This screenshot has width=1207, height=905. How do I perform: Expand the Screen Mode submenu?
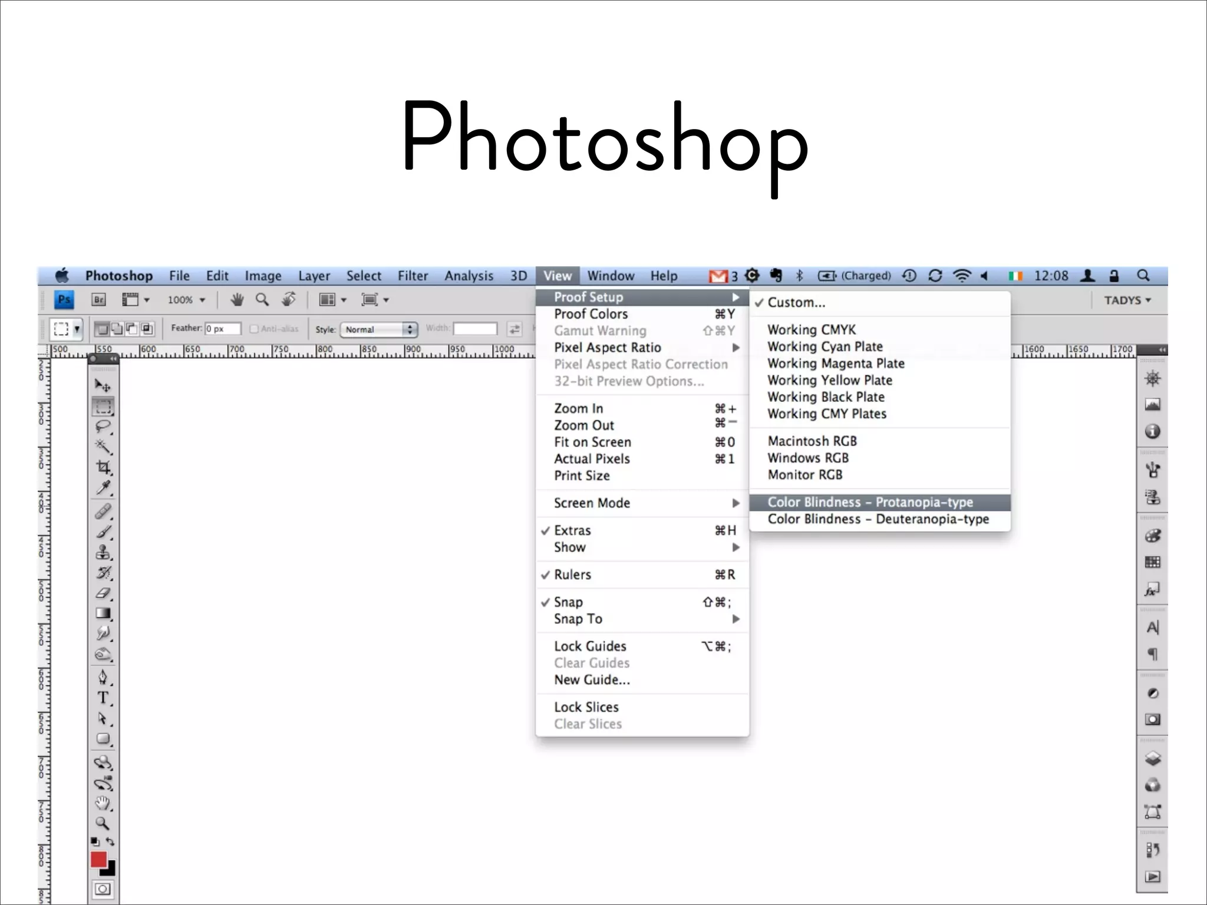click(x=642, y=503)
